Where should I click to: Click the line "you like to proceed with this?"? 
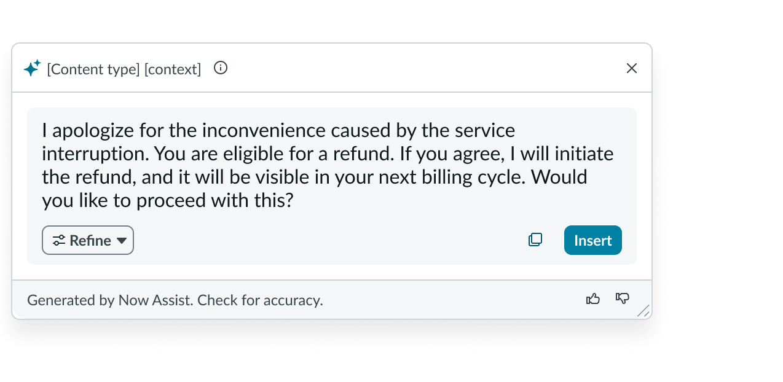click(x=166, y=200)
